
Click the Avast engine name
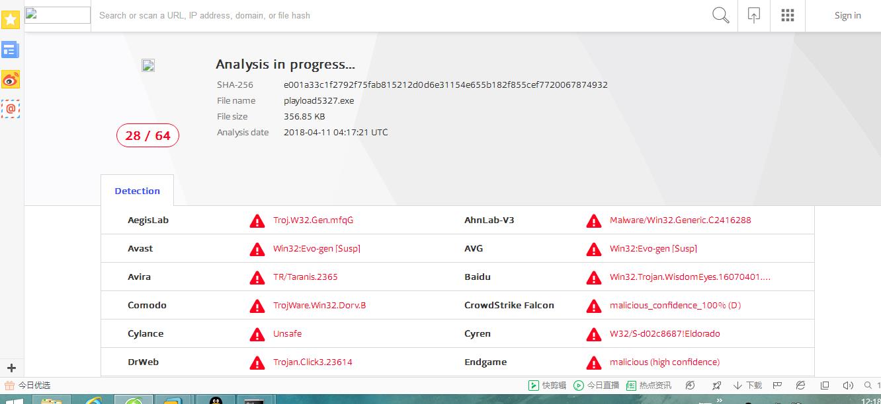(x=140, y=248)
